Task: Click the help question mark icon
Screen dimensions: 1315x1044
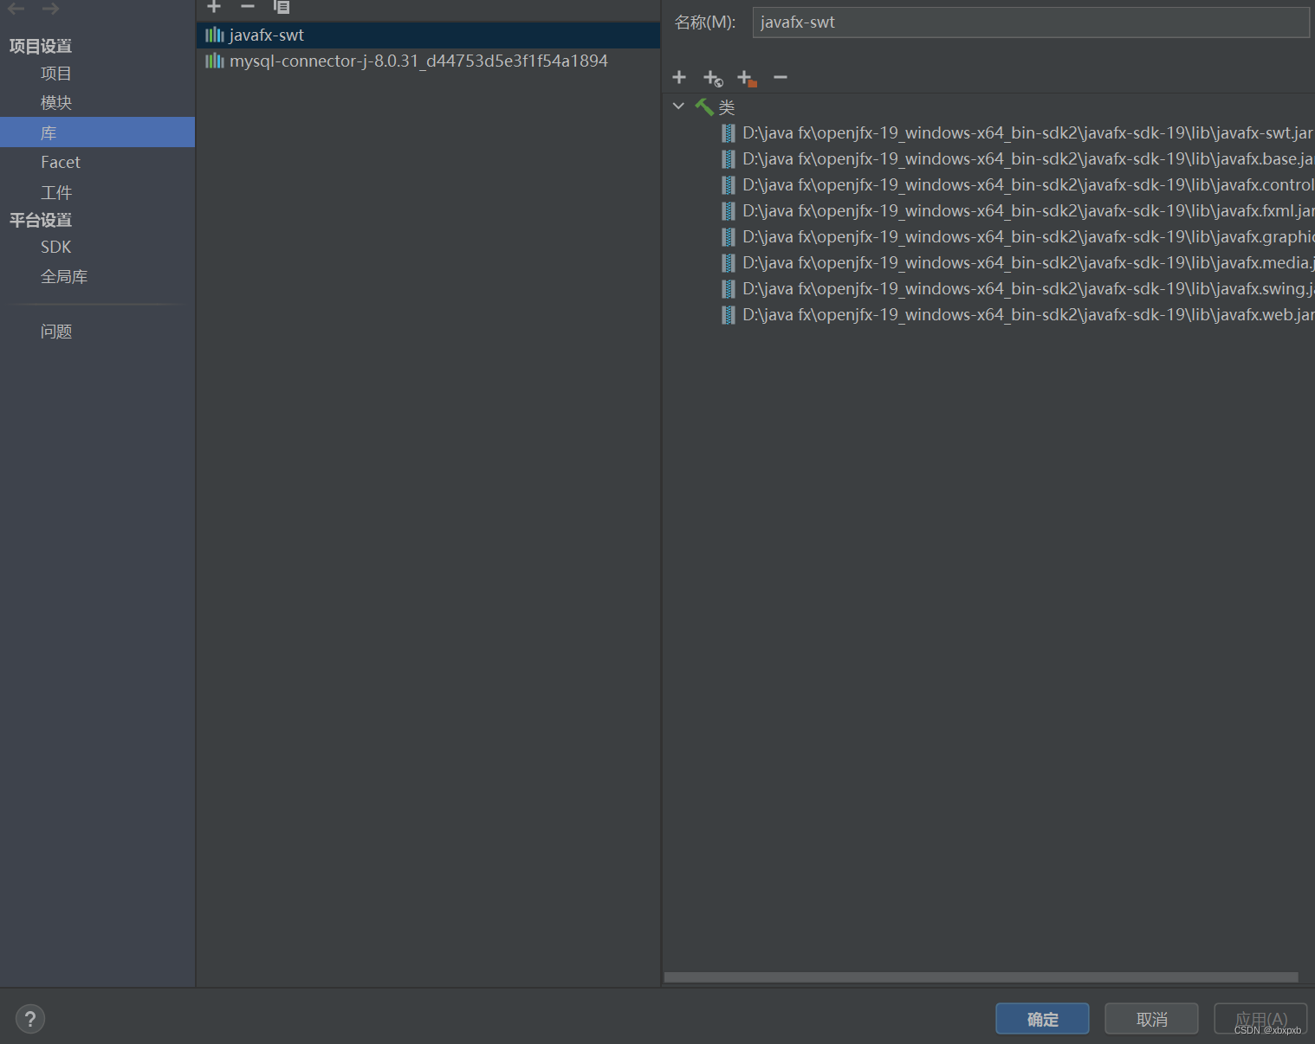Action: pos(29,1018)
